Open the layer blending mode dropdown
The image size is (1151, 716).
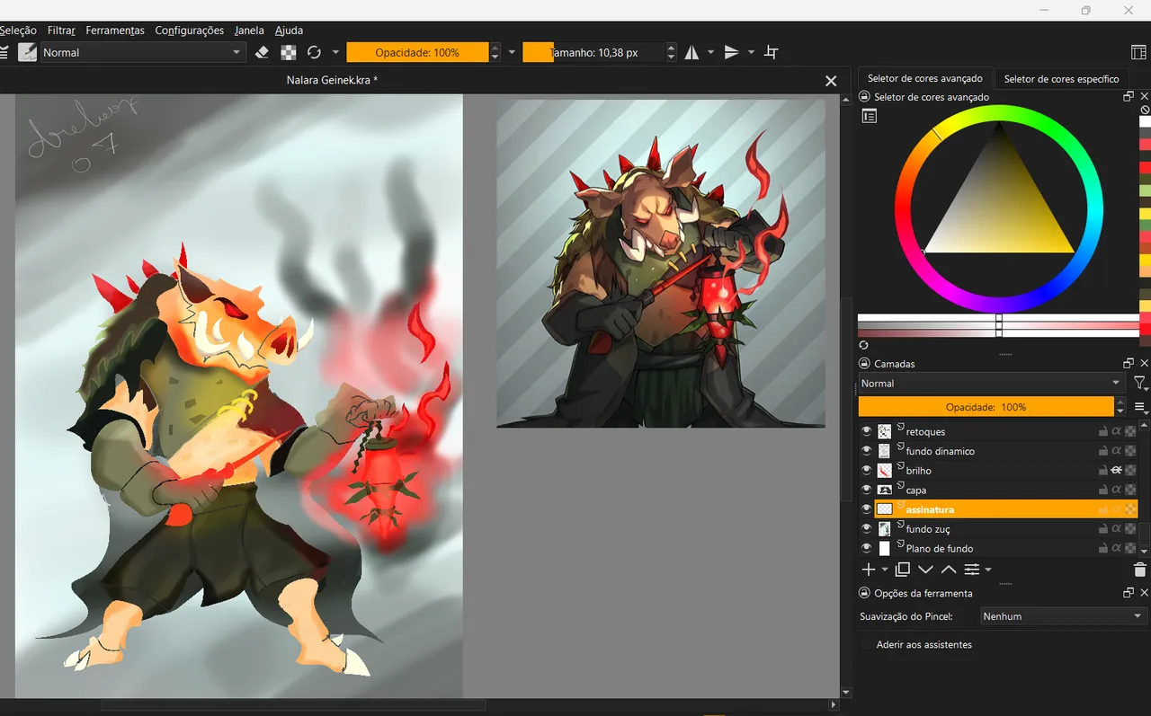click(x=992, y=384)
